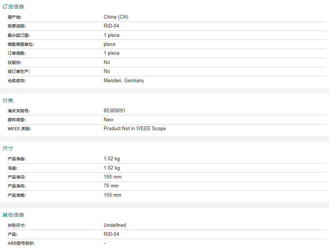This screenshot has width=329, height=251.
Task: Click the 155 mm net width value
Action: pyautogui.click(x=112, y=195)
